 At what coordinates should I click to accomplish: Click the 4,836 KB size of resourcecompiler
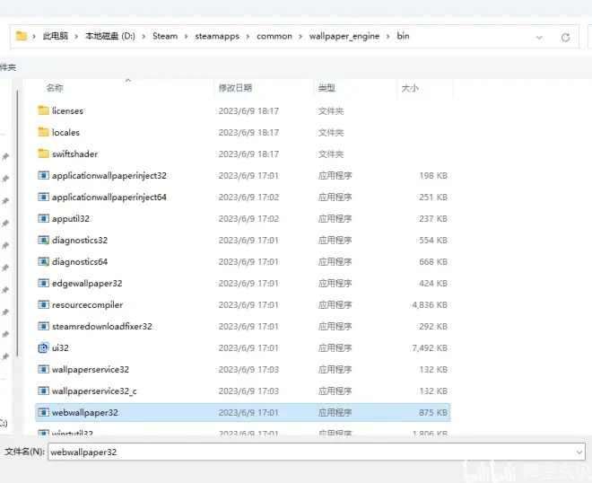430,304
